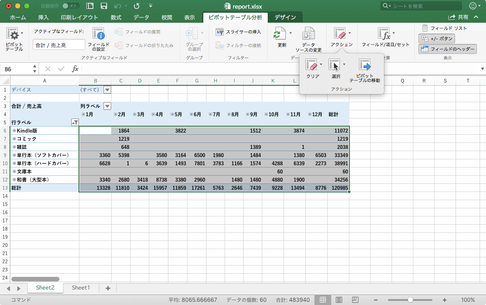Viewport: 486px width, 305px height.
Task: Select the Sheet2 tab
Action: point(45,288)
